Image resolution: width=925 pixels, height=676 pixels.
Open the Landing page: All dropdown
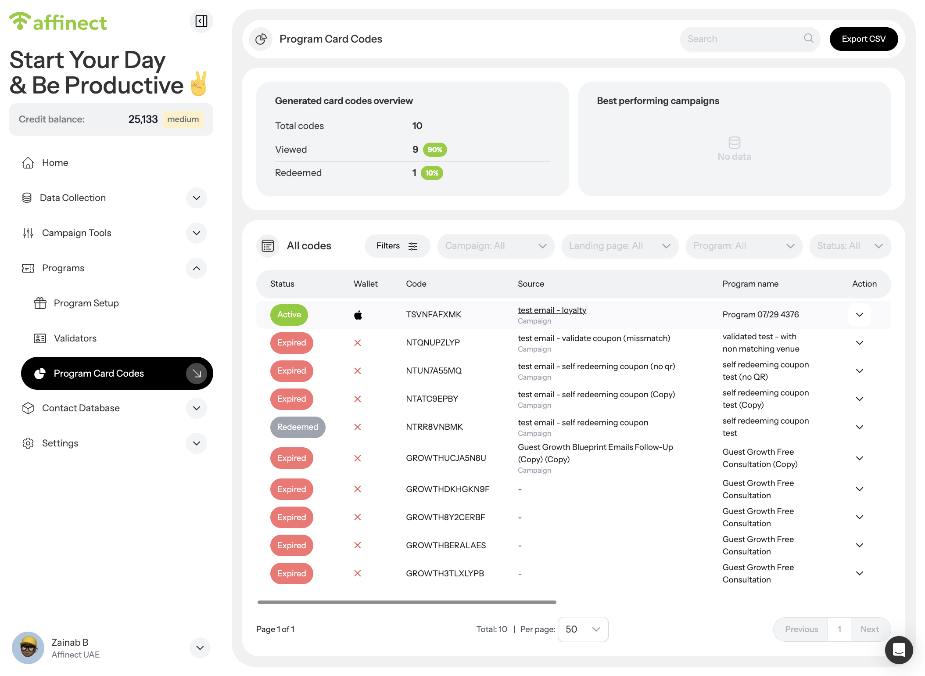620,246
